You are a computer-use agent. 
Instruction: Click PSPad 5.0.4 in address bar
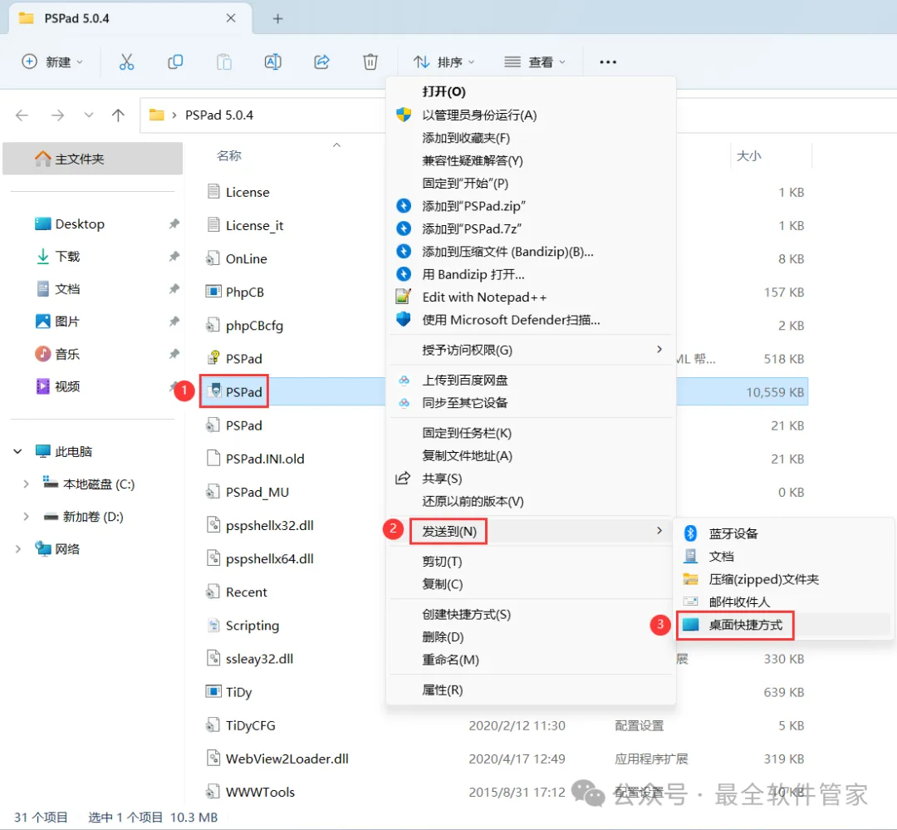click(x=219, y=115)
